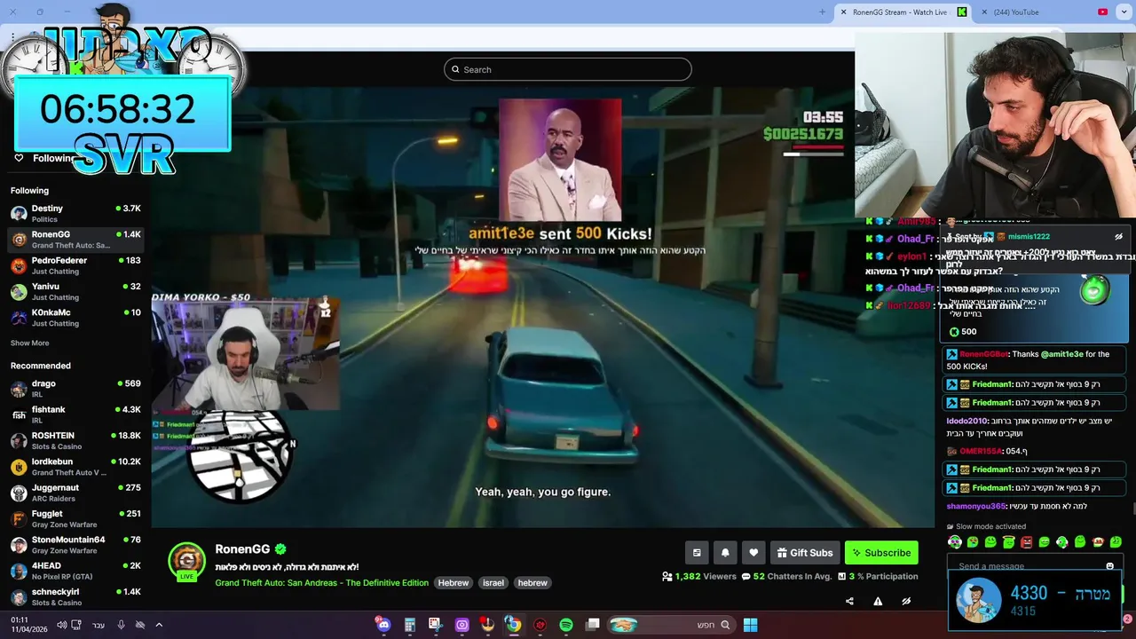Click the Hebrew tag under stream title
The height and width of the screenshot is (639, 1136).
click(453, 583)
